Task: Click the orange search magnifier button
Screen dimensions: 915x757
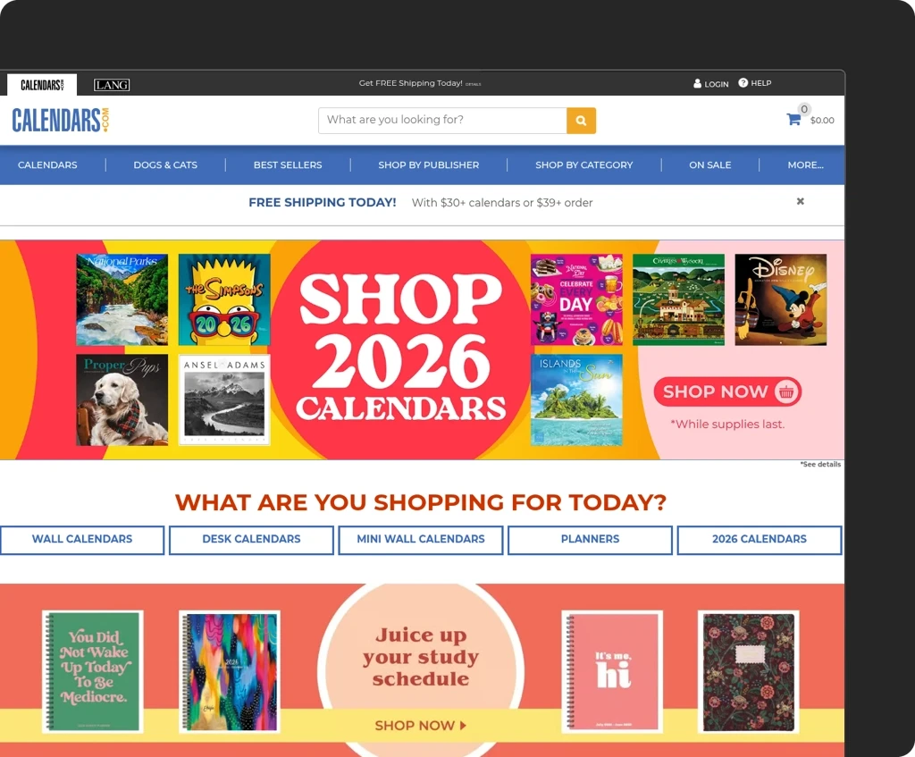Action: tap(581, 121)
